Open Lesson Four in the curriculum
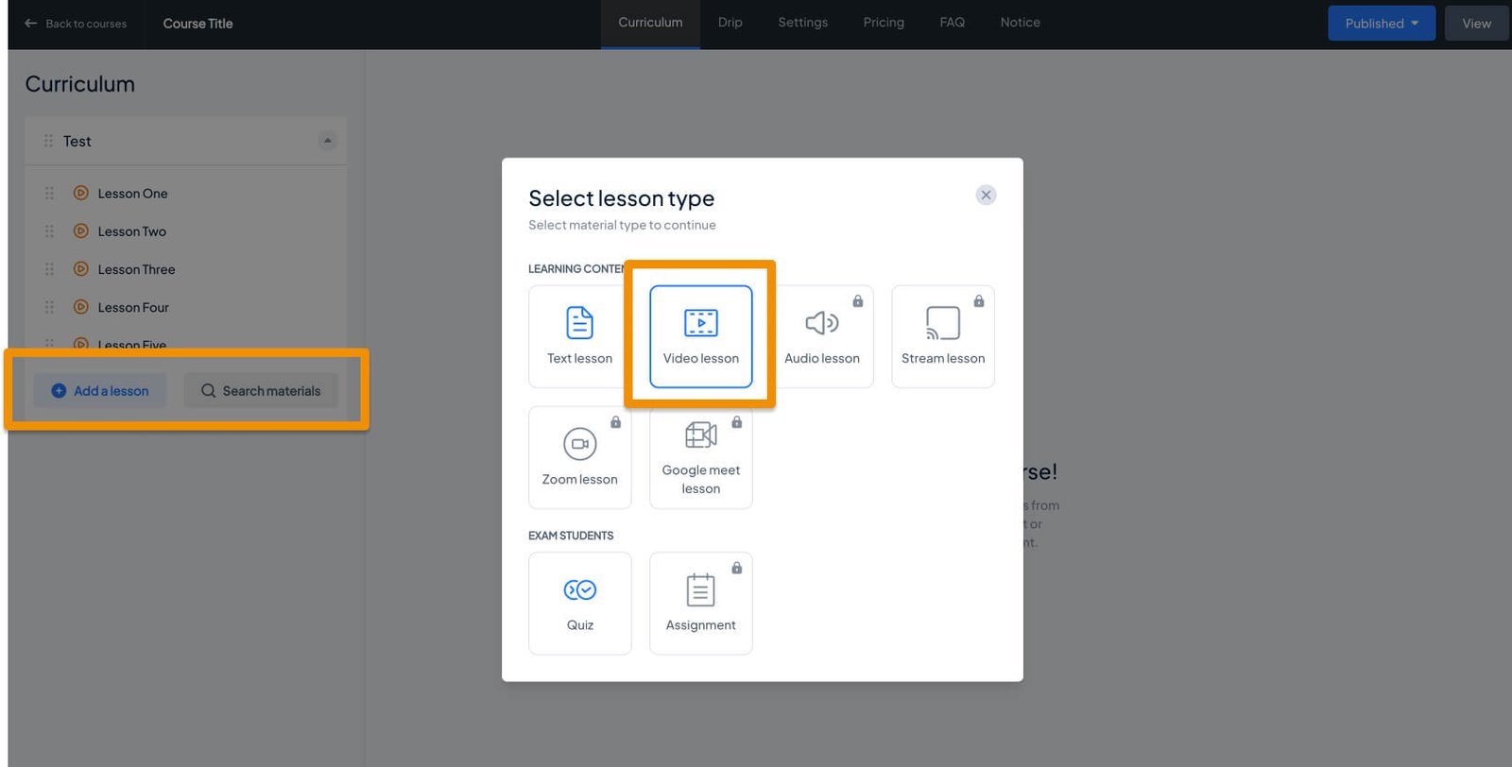 133,307
